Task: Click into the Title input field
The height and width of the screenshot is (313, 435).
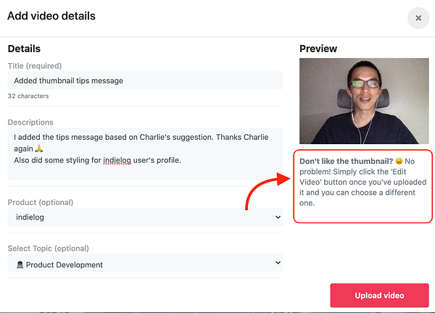Action: (146, 80)
